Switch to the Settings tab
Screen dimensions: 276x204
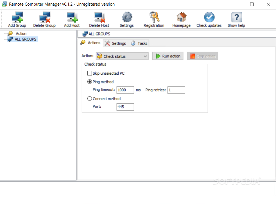(x=116, y=43)
